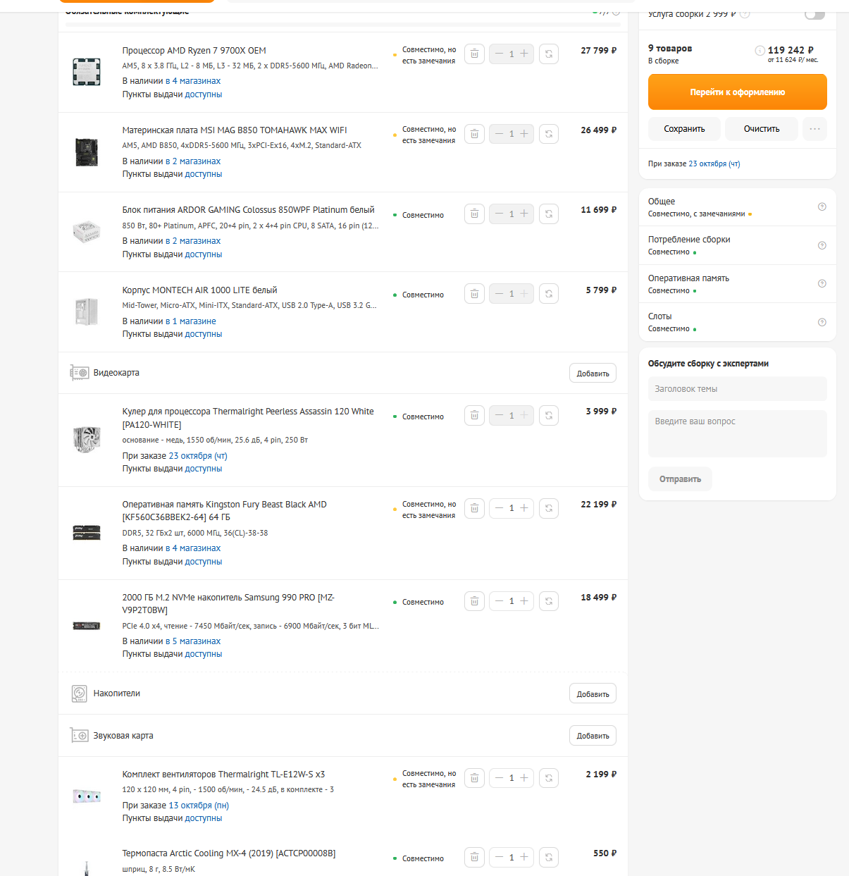Open the MSI motherboard thumbnail image
This screenshot has height=876, width=849.
coord(87,152)
